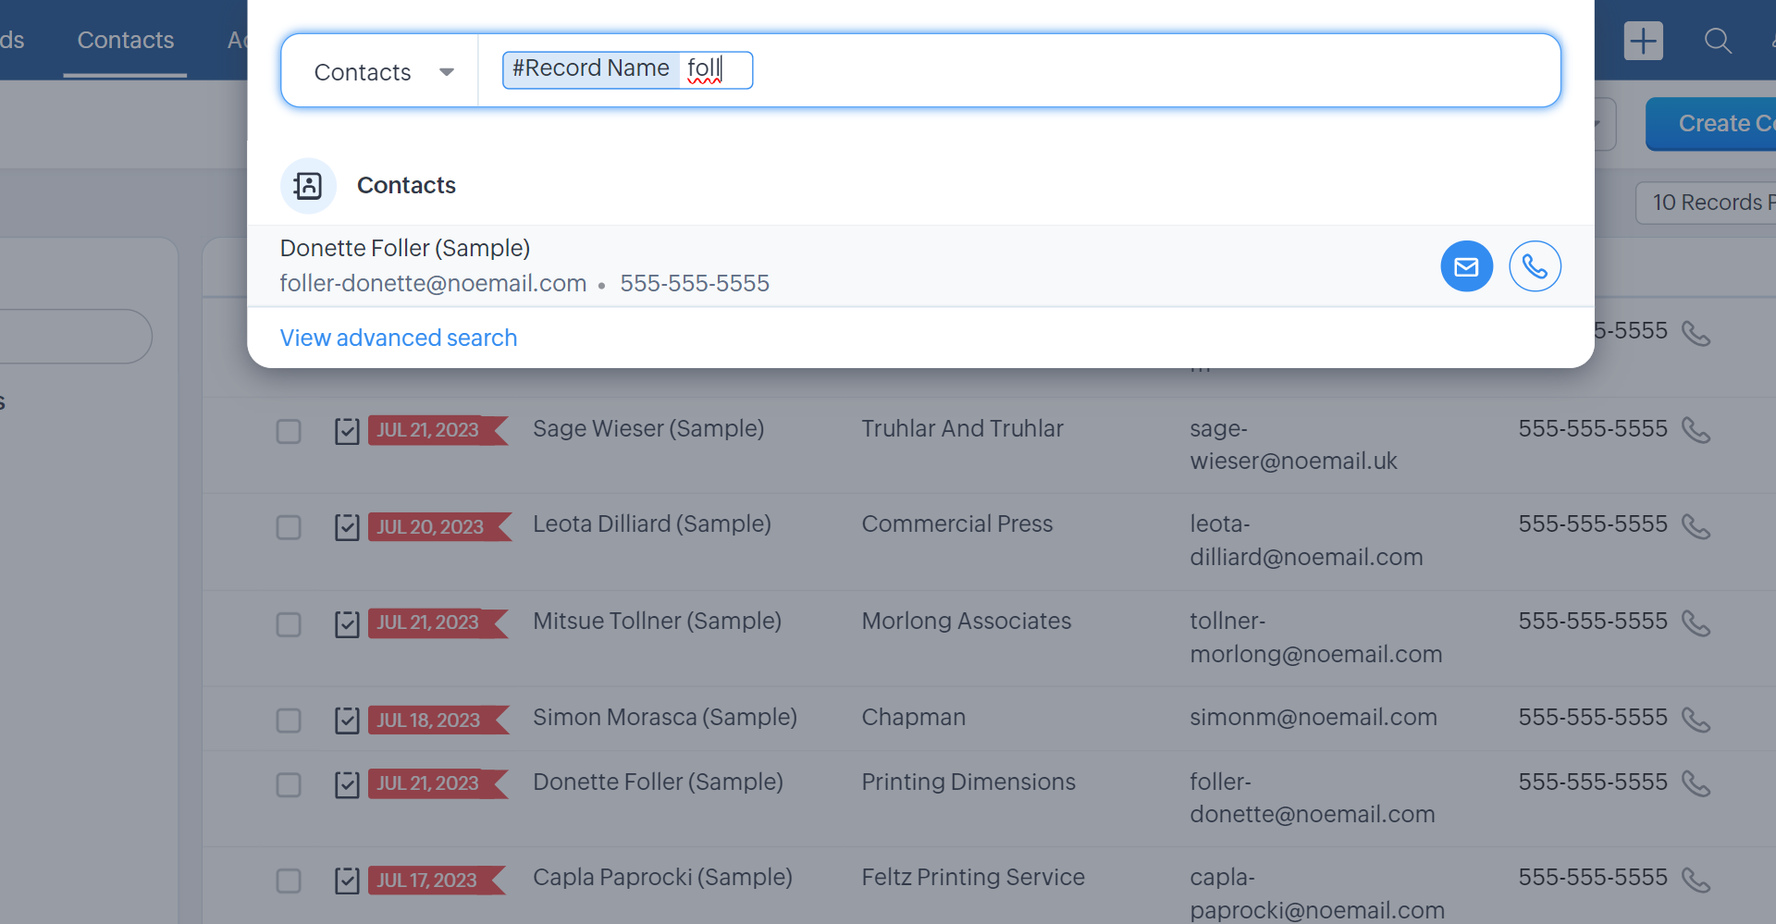Image resolution: width=1776 pixels, height=924 pixels.
Task: Click the JUL 21, 2023 tag on Sage Wieser
Action: 438,430
